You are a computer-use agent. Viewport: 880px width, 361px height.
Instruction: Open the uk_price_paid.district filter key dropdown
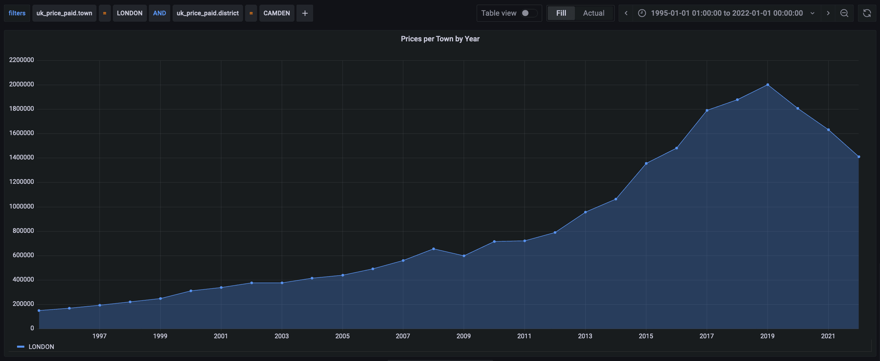(x=207, y=13)
